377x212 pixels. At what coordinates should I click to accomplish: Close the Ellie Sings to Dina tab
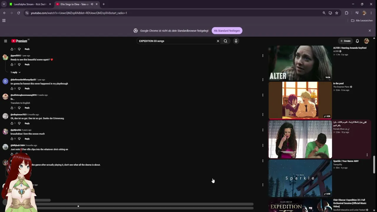pos(97,4)
